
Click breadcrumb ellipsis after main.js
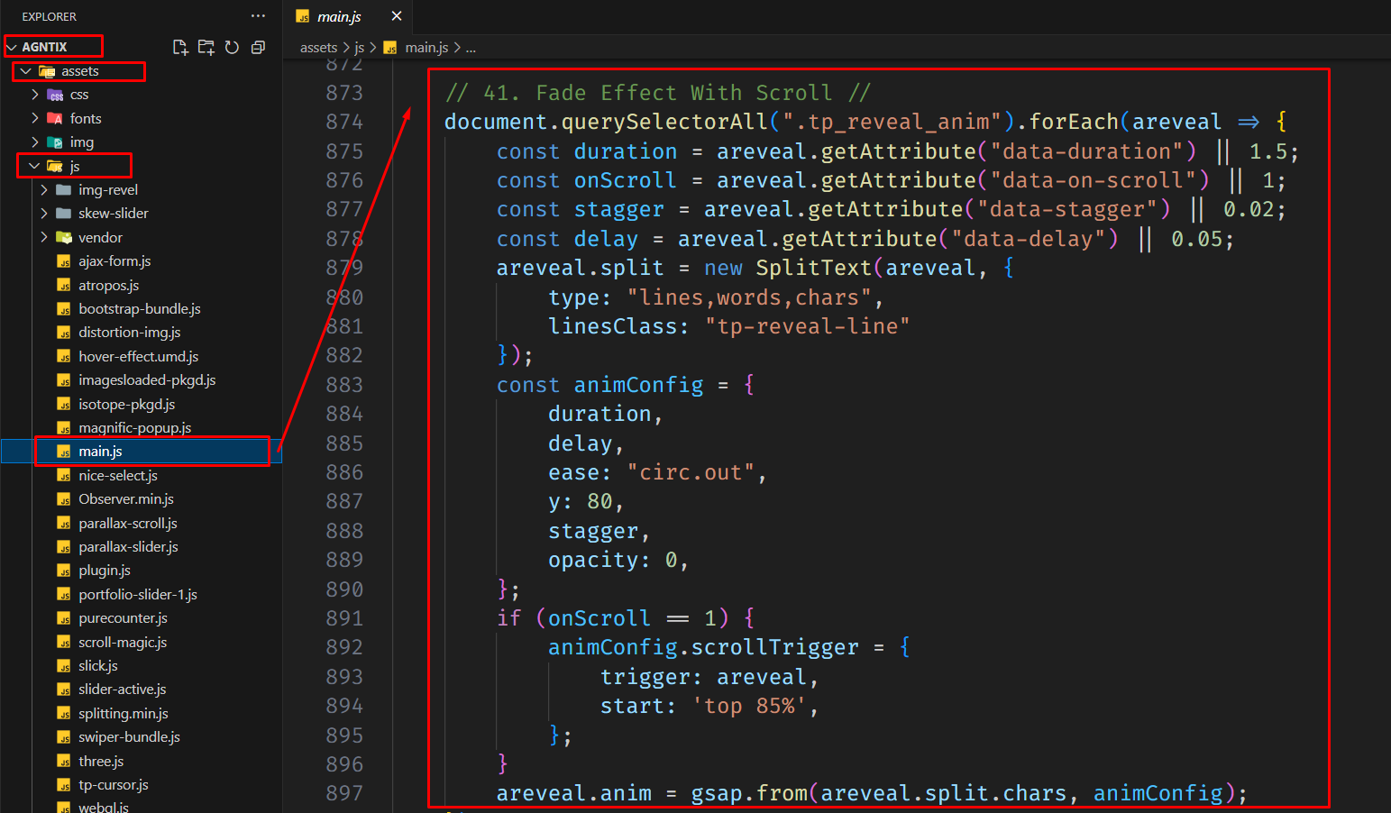pos(471,48)
